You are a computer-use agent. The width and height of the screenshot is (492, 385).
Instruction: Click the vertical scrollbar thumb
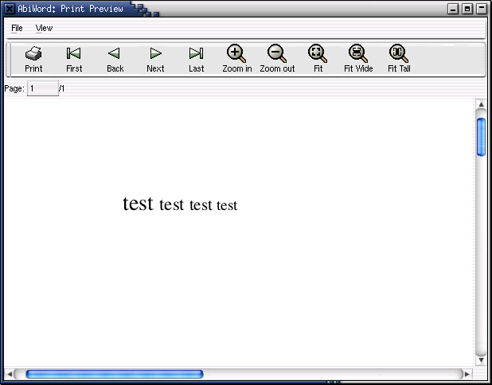click(x=481, y=137)
